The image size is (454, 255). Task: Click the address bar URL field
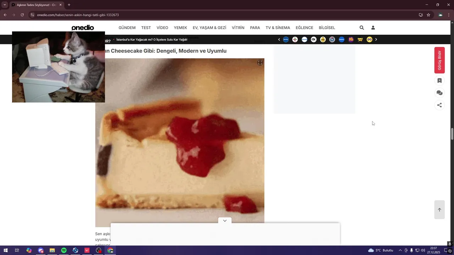tap(227, 15)
